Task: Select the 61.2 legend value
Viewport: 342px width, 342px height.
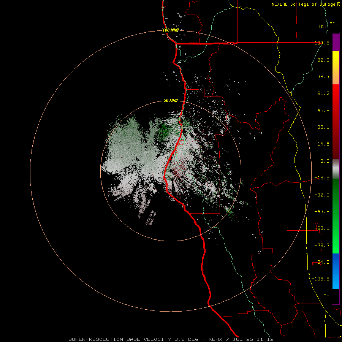Action: point(323,93)
